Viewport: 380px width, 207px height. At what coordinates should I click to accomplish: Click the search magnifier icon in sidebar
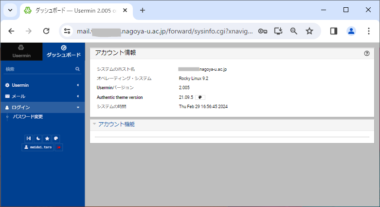click(x=77, y=69)
